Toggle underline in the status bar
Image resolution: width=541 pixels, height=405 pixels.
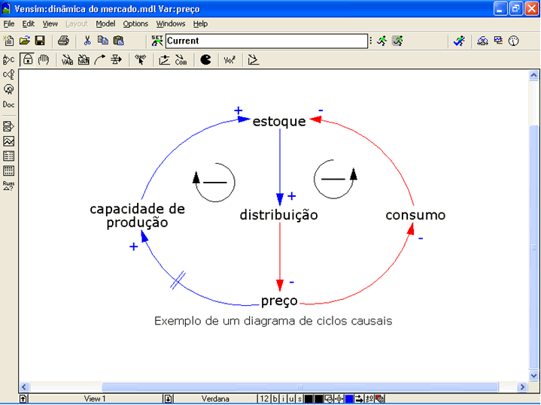291,399
